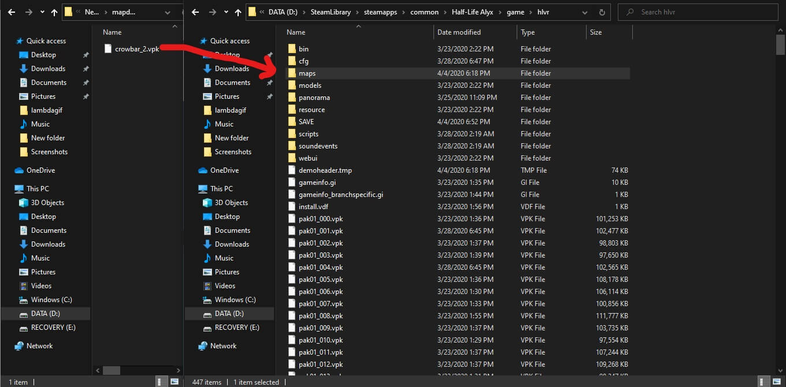Click the back arrow in the hlvr window
The image size is (786, 387).
click(195, 12)
